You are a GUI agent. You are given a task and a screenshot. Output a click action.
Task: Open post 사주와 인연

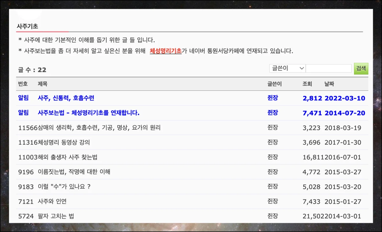[x=52, y=202]
